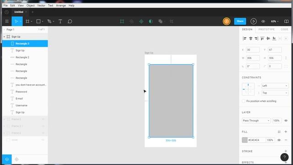Align top icon in Design panel
The width and height of the screenshot is (293, 165).
(x=262, y=38)
